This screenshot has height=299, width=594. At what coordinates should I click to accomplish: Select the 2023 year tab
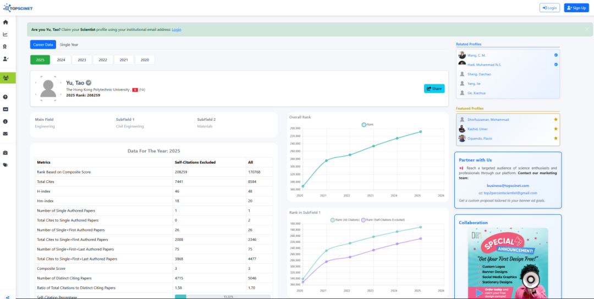(81, 60)
